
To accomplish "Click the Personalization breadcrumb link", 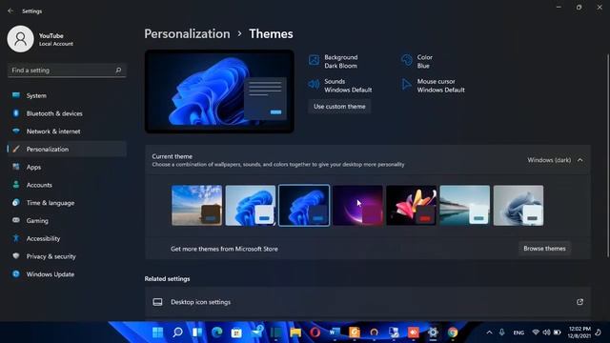I will 187,34.
